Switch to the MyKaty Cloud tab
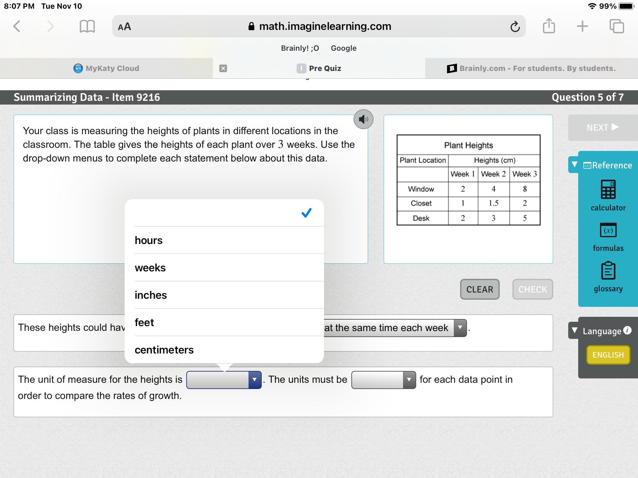The image size is (638, 478). click(x=106, y=68)
